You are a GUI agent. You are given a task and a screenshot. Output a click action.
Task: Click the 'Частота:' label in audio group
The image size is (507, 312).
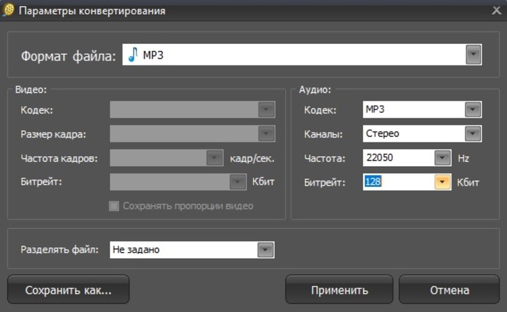point(324,158)
